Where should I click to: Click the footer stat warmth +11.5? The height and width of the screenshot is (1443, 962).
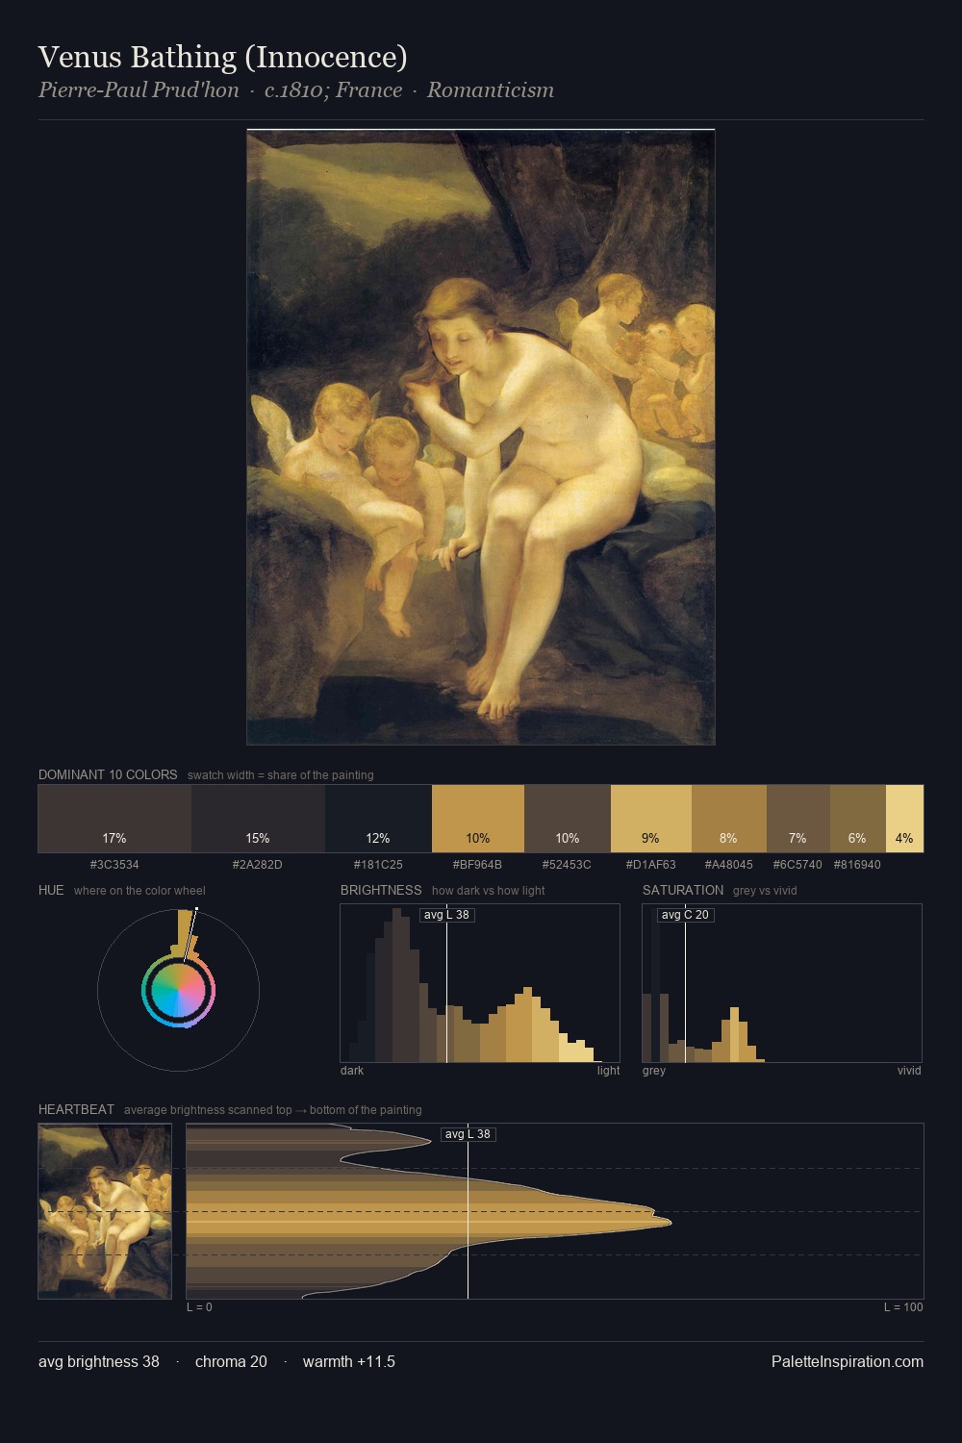coord(349,1361)
